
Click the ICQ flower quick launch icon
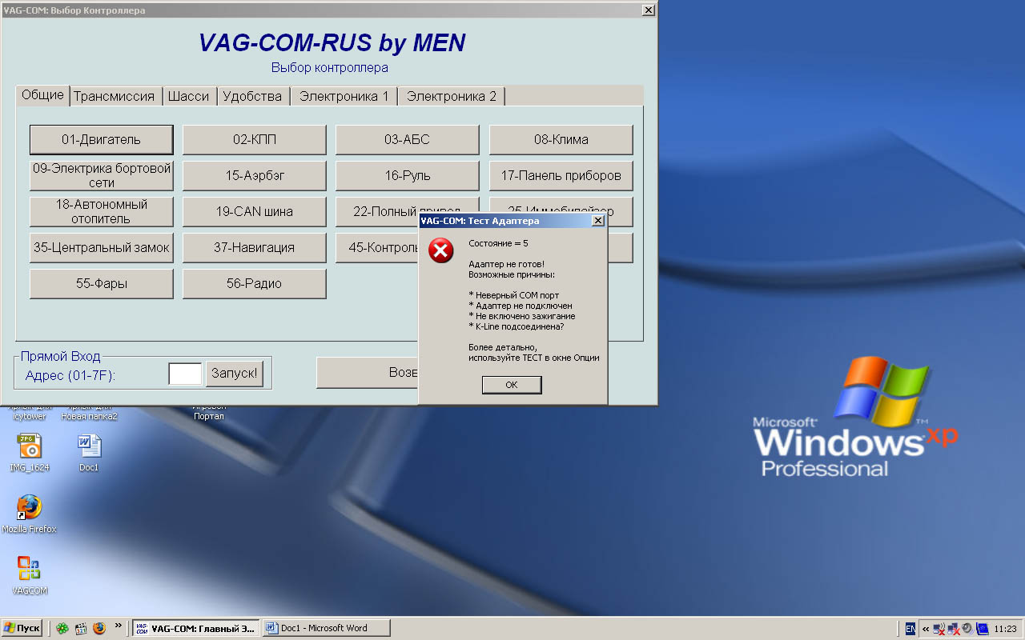click(x=62, y=629)
